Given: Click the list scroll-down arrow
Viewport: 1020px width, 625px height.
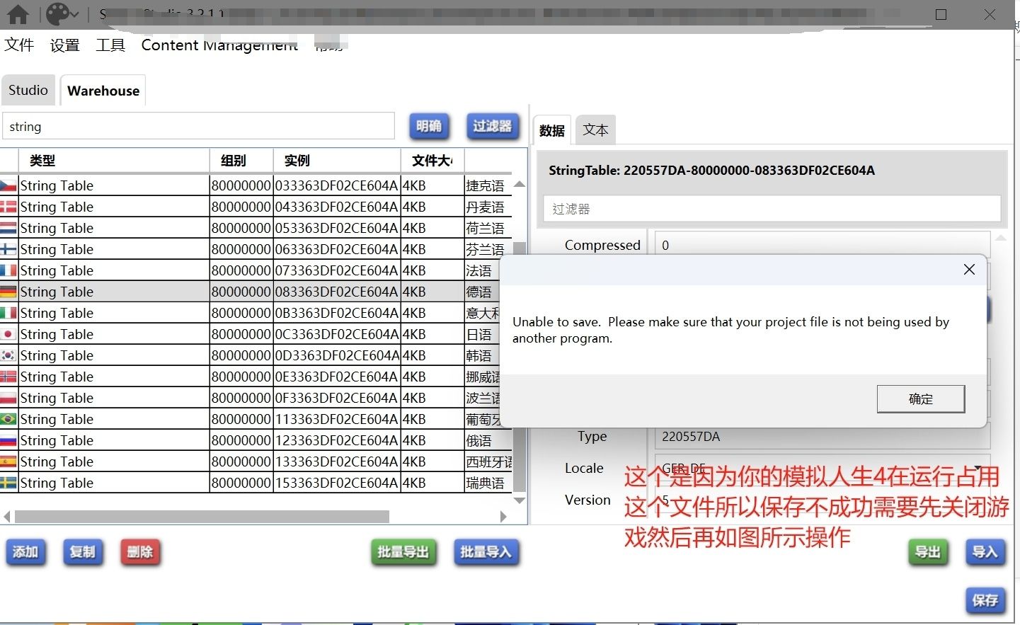Looking at the screenshot, I should pyautogui.click(x=520, y=500).
